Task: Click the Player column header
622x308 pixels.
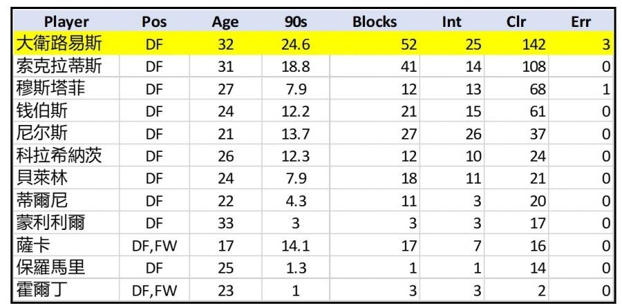Action: pos(66,21)
